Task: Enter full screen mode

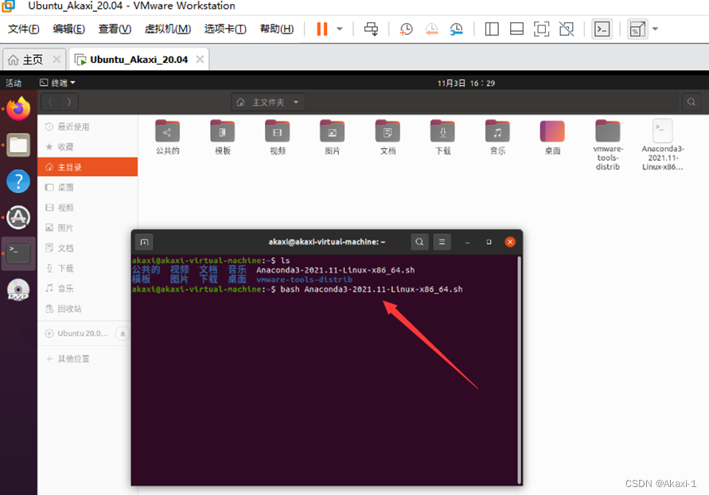Action: [541, 29]
